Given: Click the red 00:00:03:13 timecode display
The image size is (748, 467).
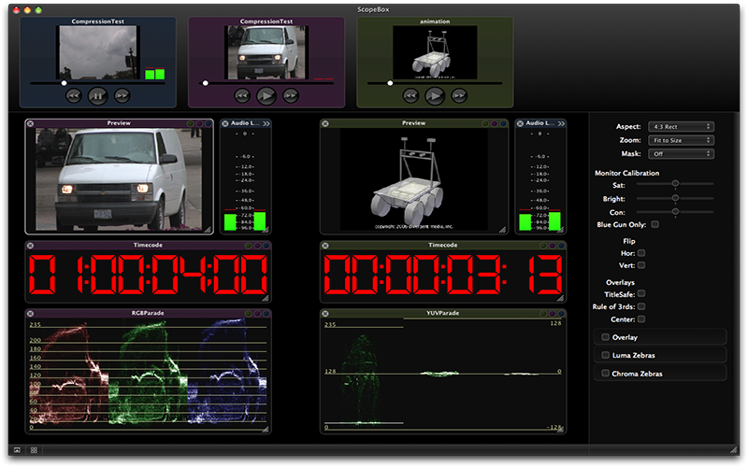Looking at the screenshot, I should coord(442,275).
